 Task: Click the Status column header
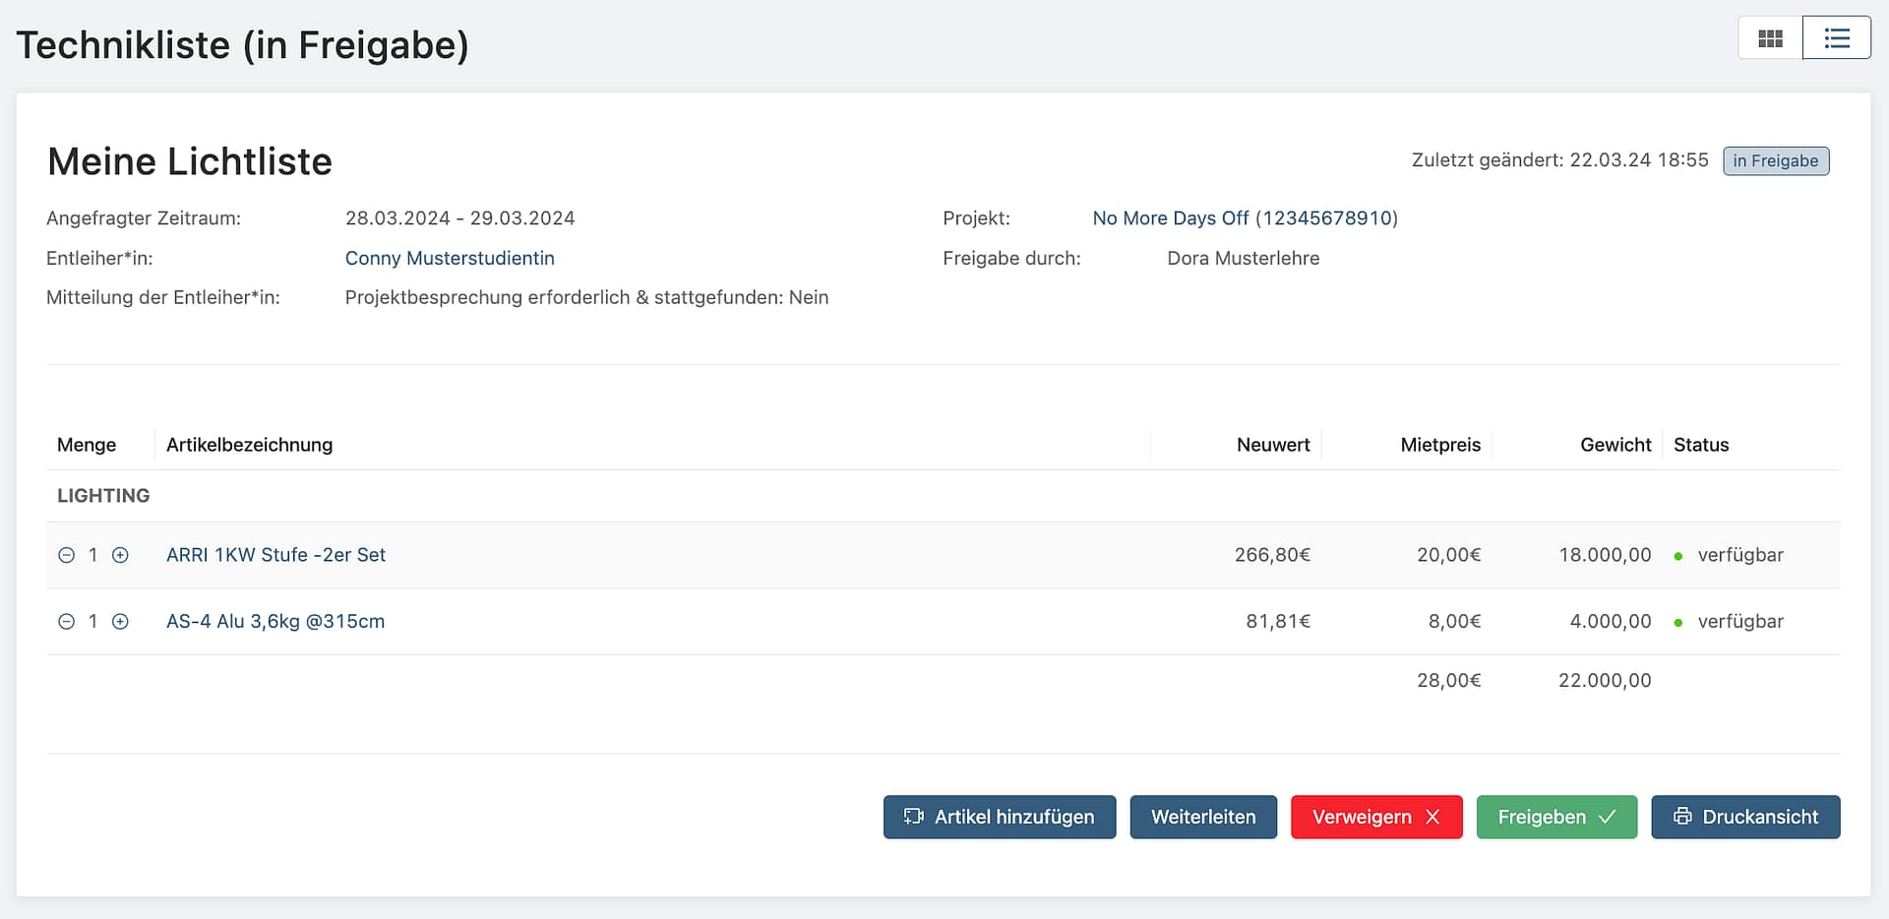(x=1700, y=445)
